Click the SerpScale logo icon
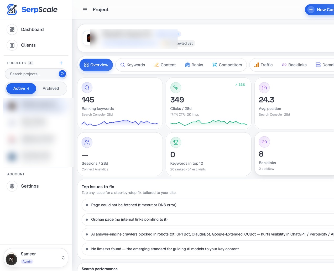Image resolution: width=334 pixels, height=271 pixels. click(x=12, y=9)
